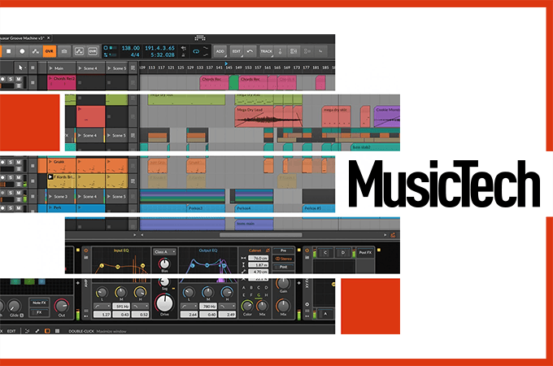Screen dimensions: 553x366
Task: Click the Bias knob
Action: pyautogui.click(x=164, y=264)
